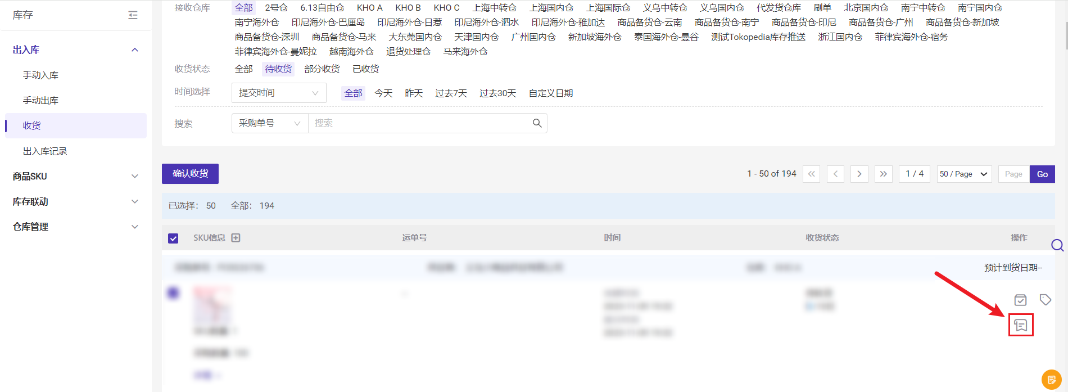Filter time by 今天
The width and height of the screenshot is (1068, 392).
coord(383,93)
